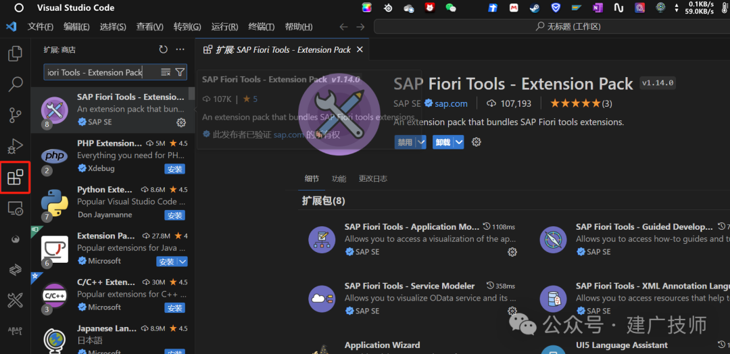The height and width of the screenshot is (354, 730).
Task: Open Steam from the system menu bar
Action: 535,8
